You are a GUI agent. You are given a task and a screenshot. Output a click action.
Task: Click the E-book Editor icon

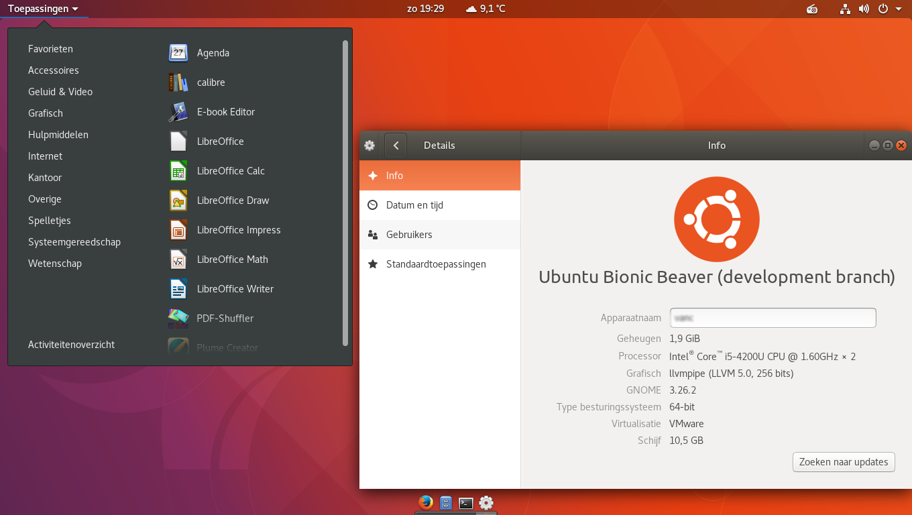click(x=178, y=112)
